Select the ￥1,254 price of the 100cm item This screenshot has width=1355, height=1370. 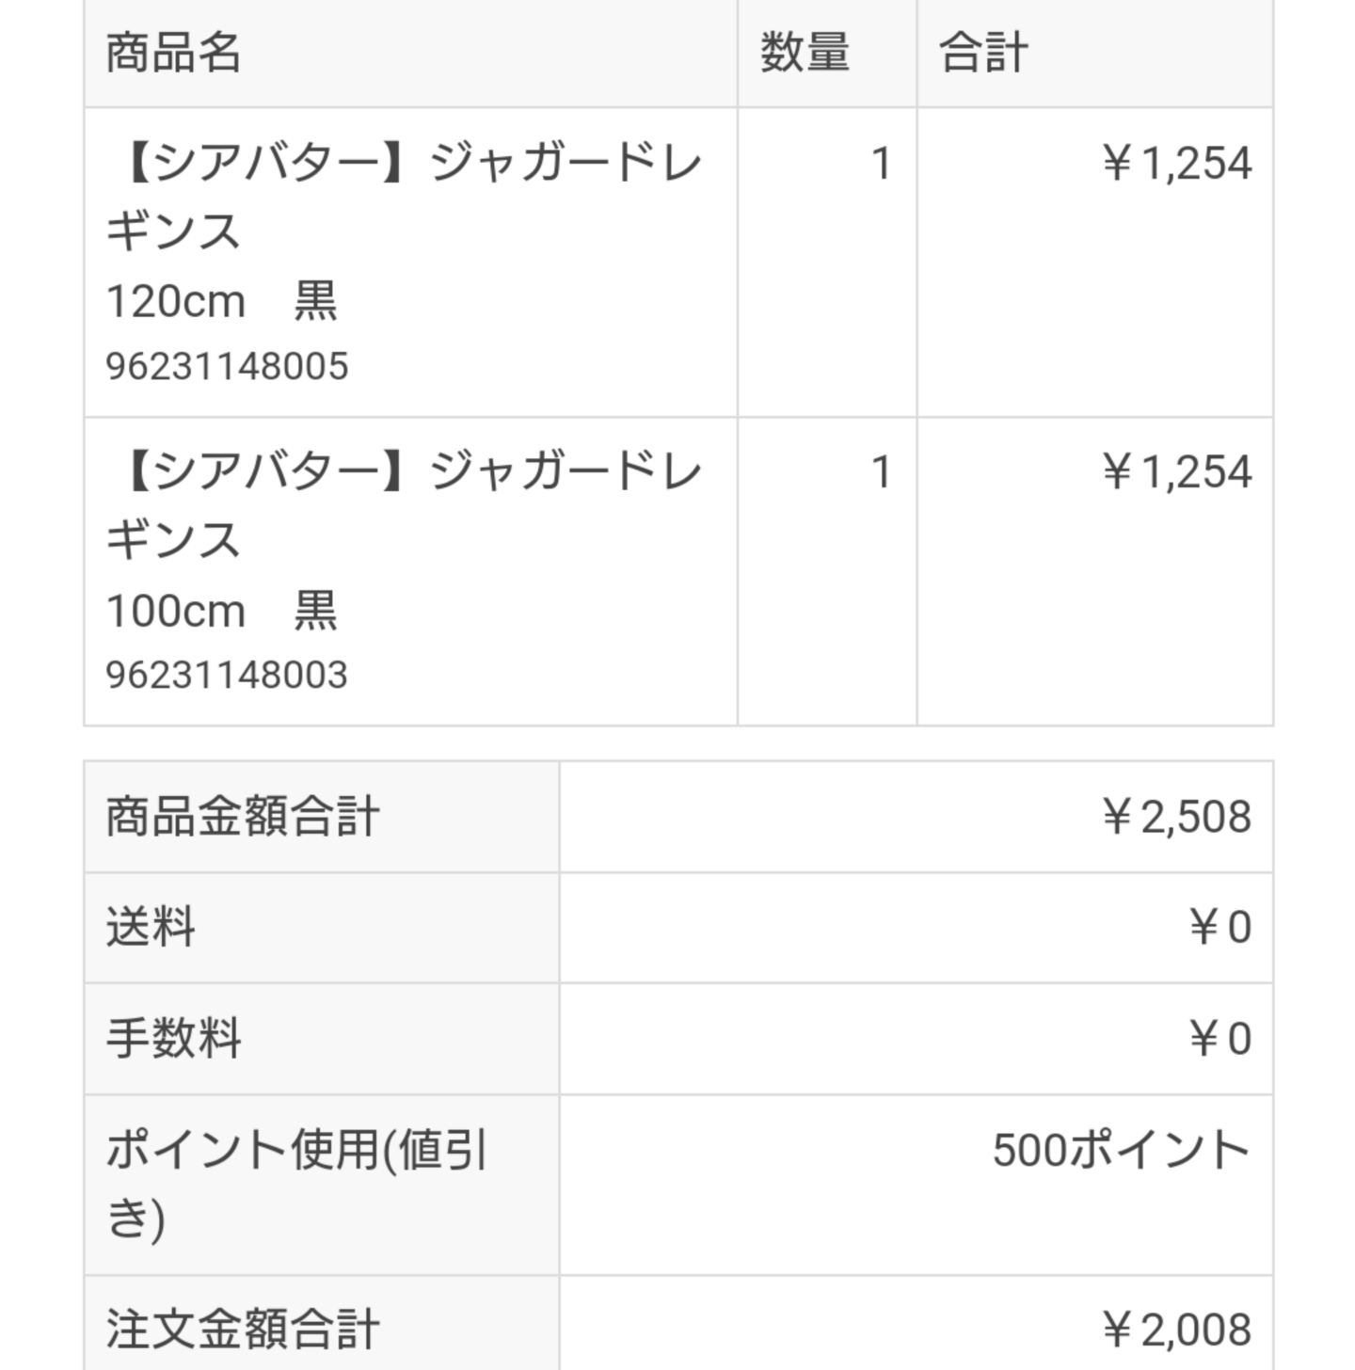point(1176,472)
